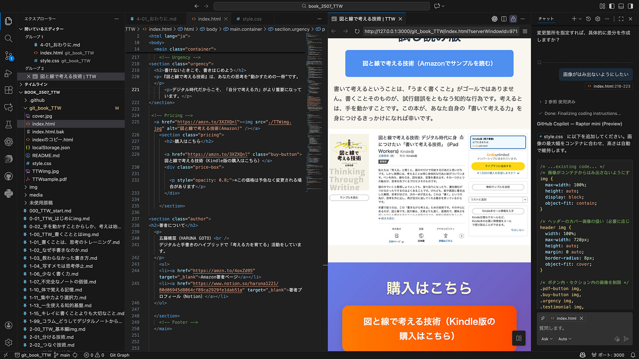639x359 pixels.
Task: Open the new chat plus dropdown arrow
Action: pos(580,19)
